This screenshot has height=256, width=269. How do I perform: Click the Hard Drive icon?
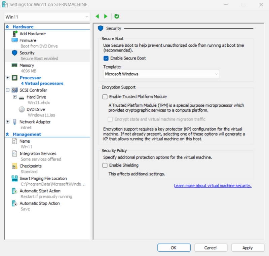22,98
